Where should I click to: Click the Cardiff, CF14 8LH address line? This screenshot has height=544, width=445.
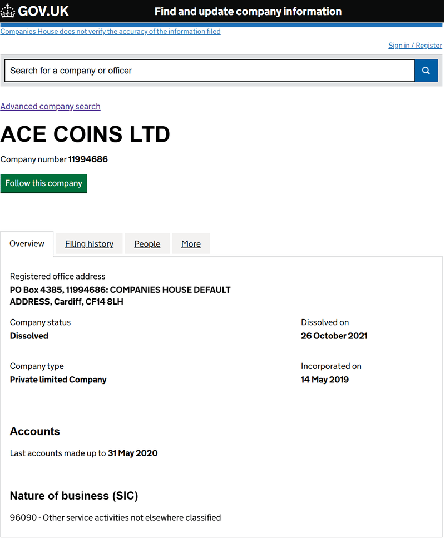point(67,302)
